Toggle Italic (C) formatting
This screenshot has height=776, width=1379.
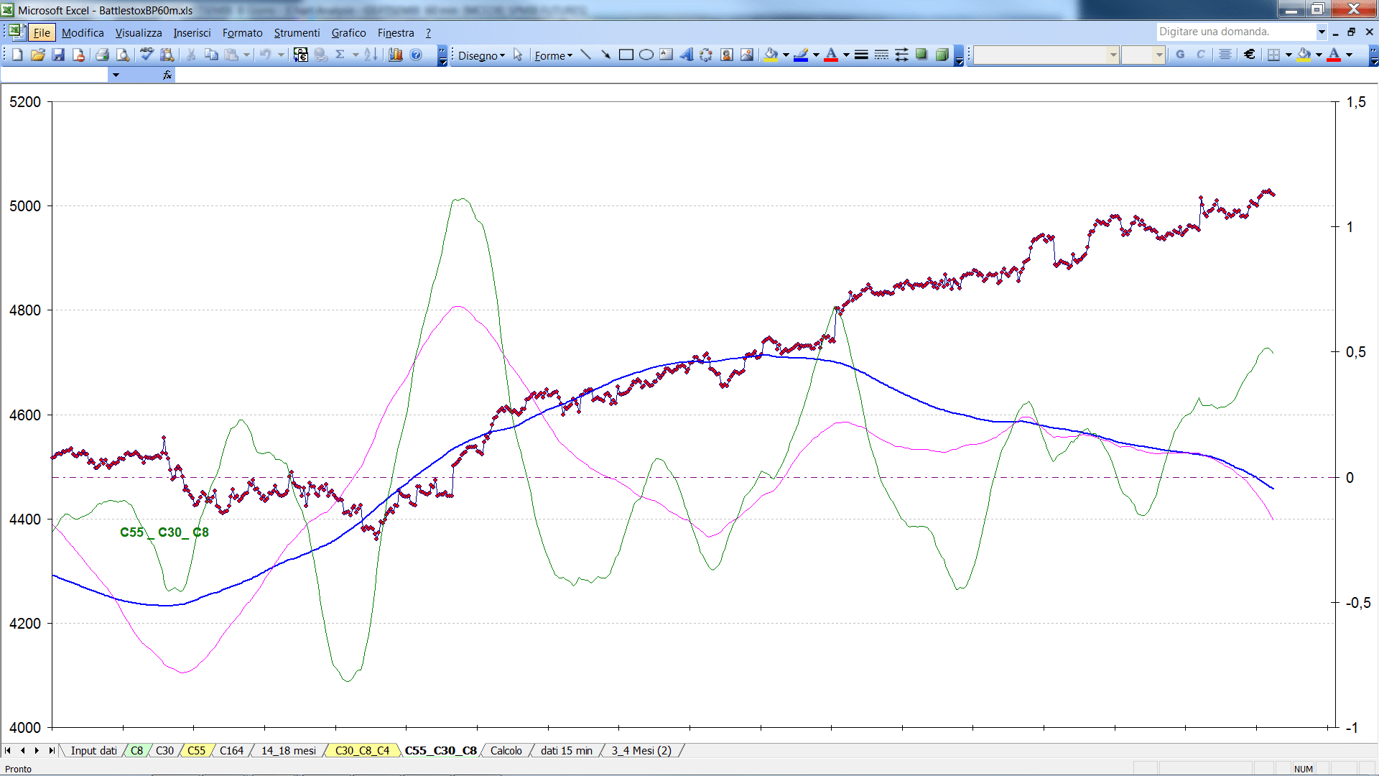(1200, 55)
